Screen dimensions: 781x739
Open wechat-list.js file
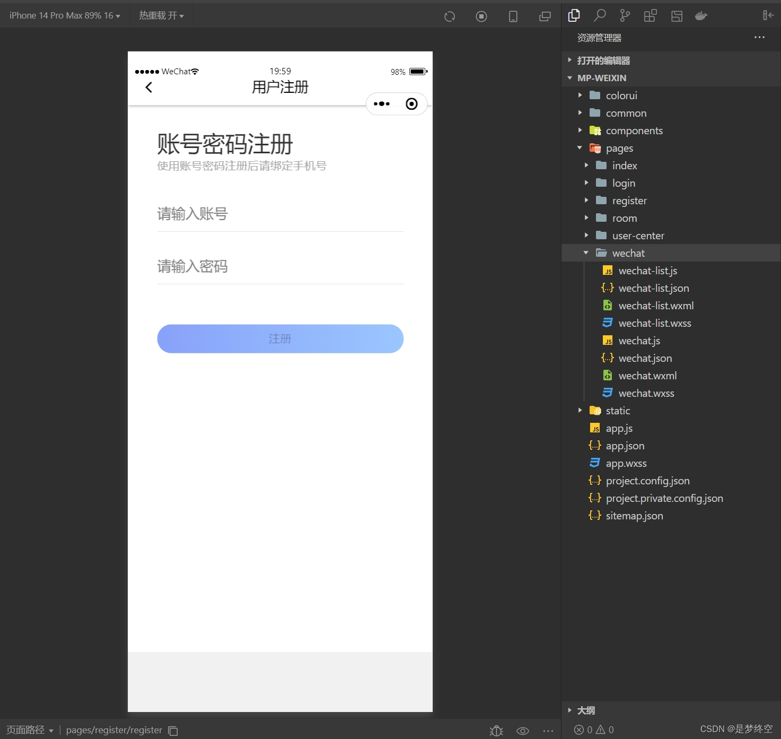pos(671,271)
